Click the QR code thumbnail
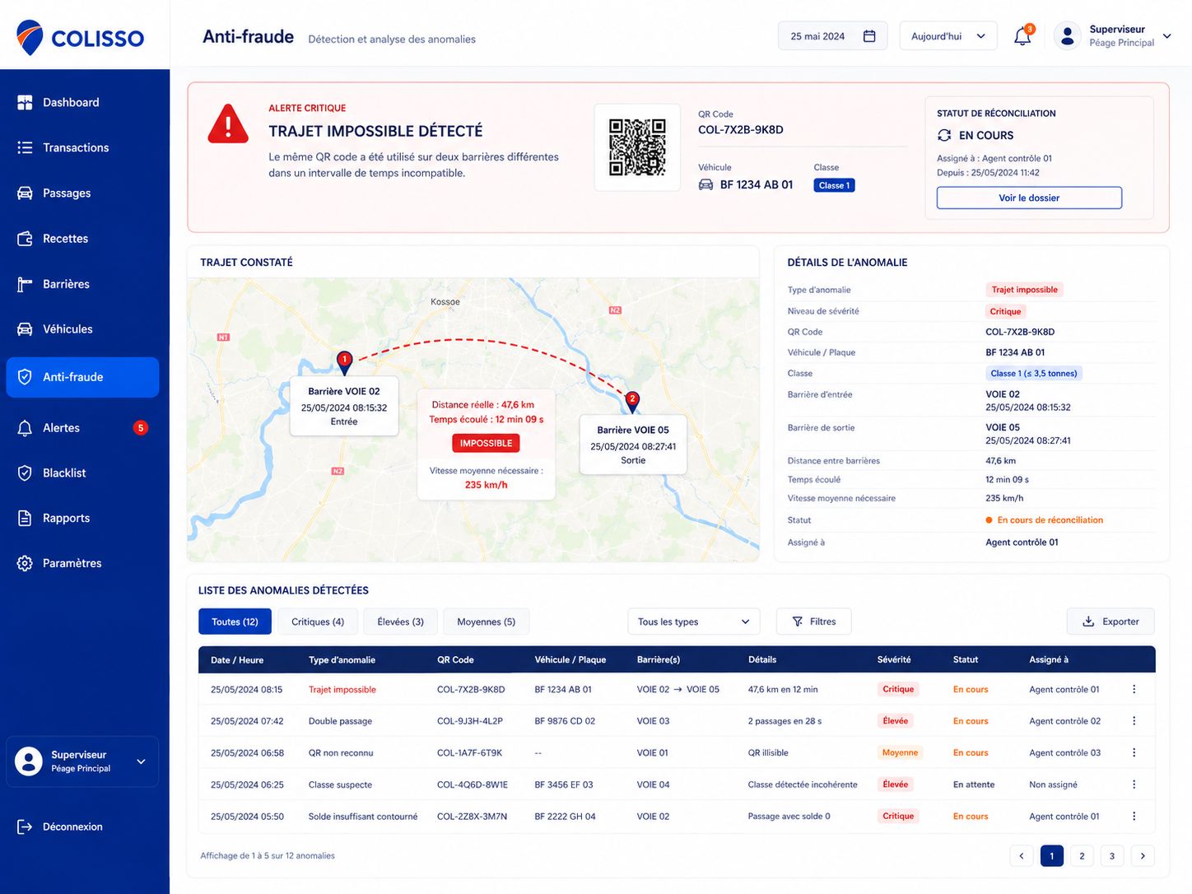Image resolution: width=1192 pixels, height=894 pixels. point(637,147)
